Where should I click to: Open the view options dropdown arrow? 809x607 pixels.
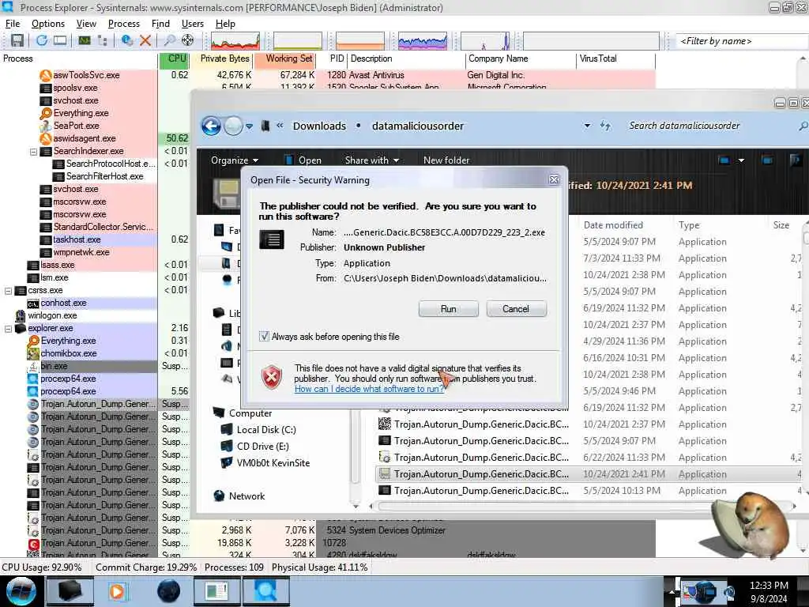pos(741,160)
